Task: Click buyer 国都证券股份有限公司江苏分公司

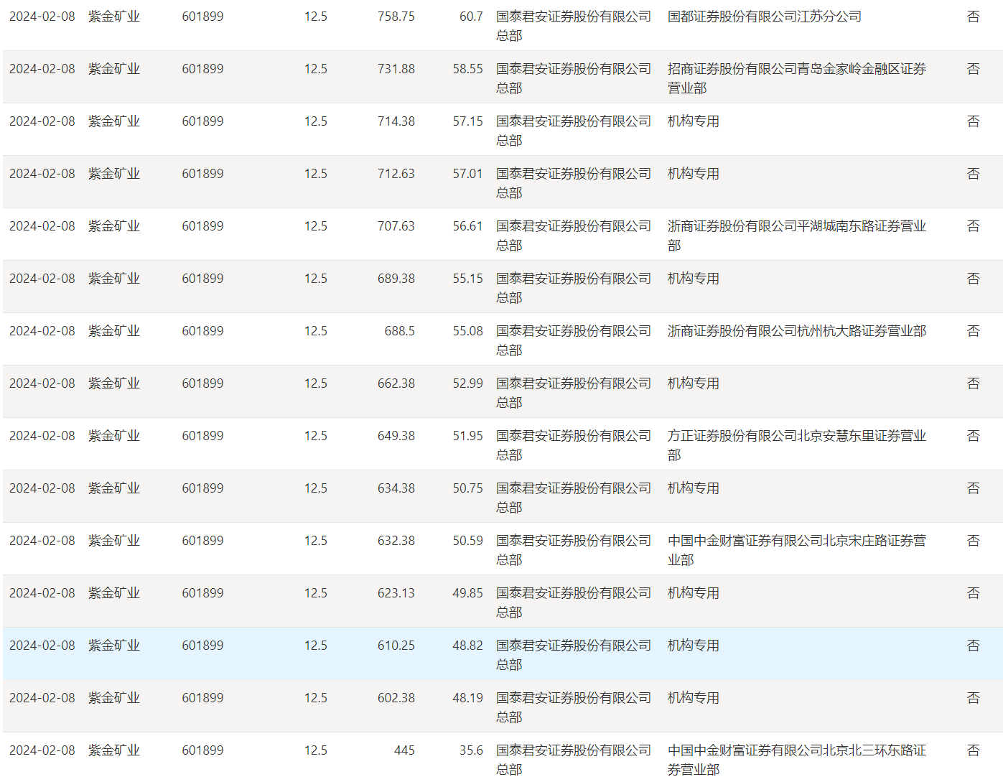Action: click(765, 17)
